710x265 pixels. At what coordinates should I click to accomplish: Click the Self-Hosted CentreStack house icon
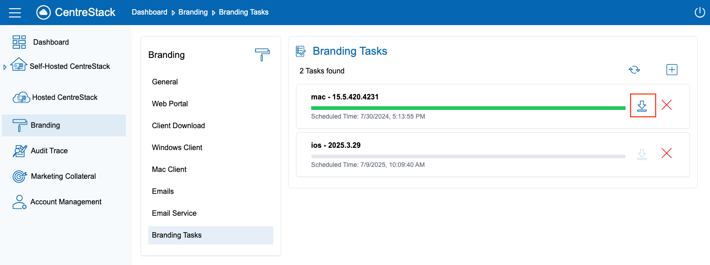19,65
